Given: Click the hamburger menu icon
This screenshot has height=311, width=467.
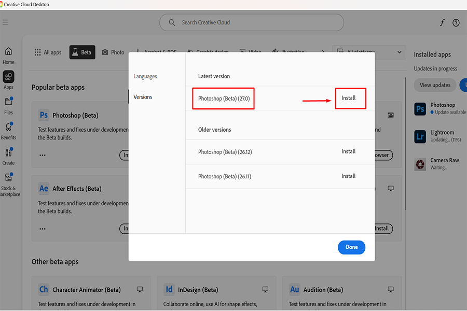Looking at the screenshot, I should [x=5, y=23].
